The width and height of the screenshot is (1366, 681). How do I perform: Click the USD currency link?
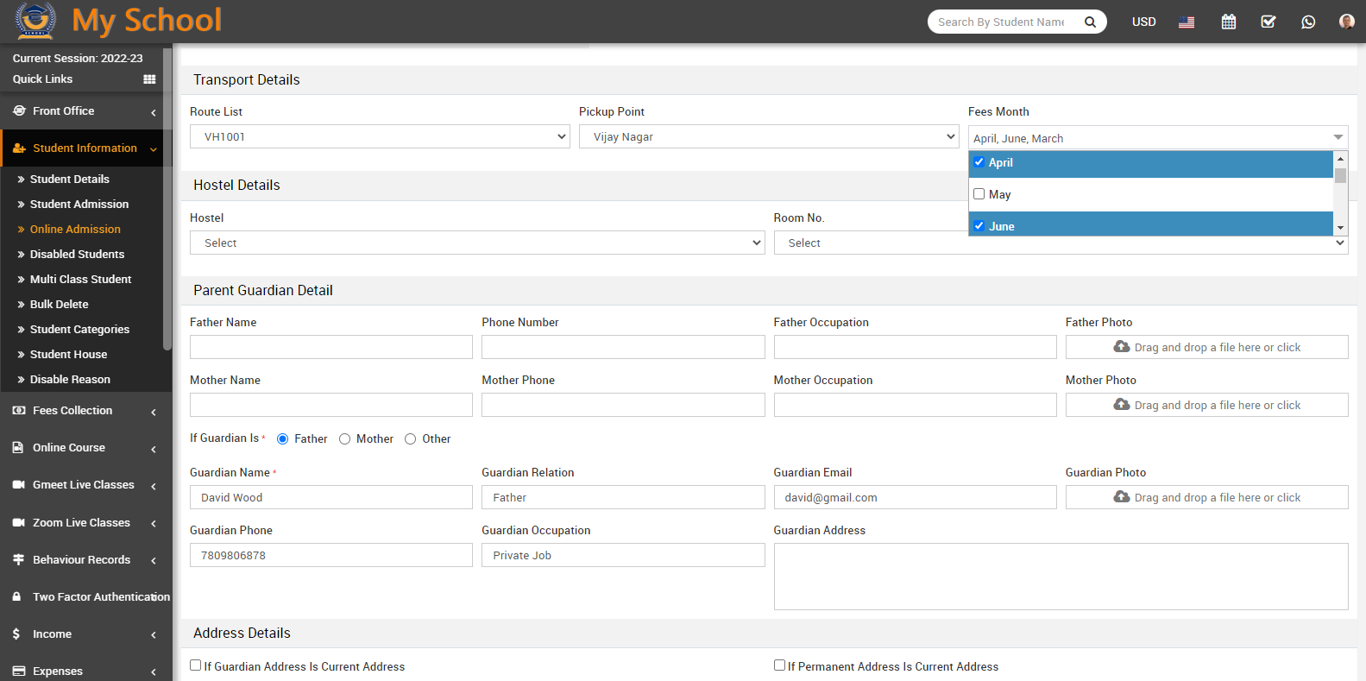click(x=1143, y=22)
